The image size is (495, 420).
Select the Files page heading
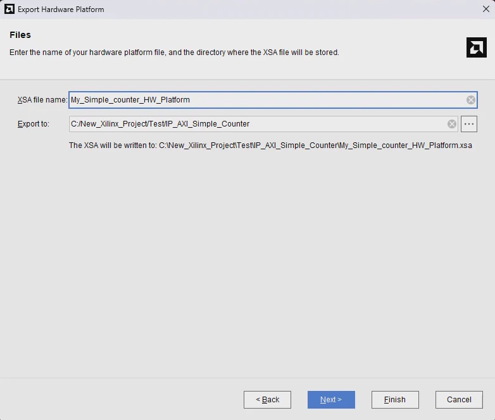[x=20, y=35]
